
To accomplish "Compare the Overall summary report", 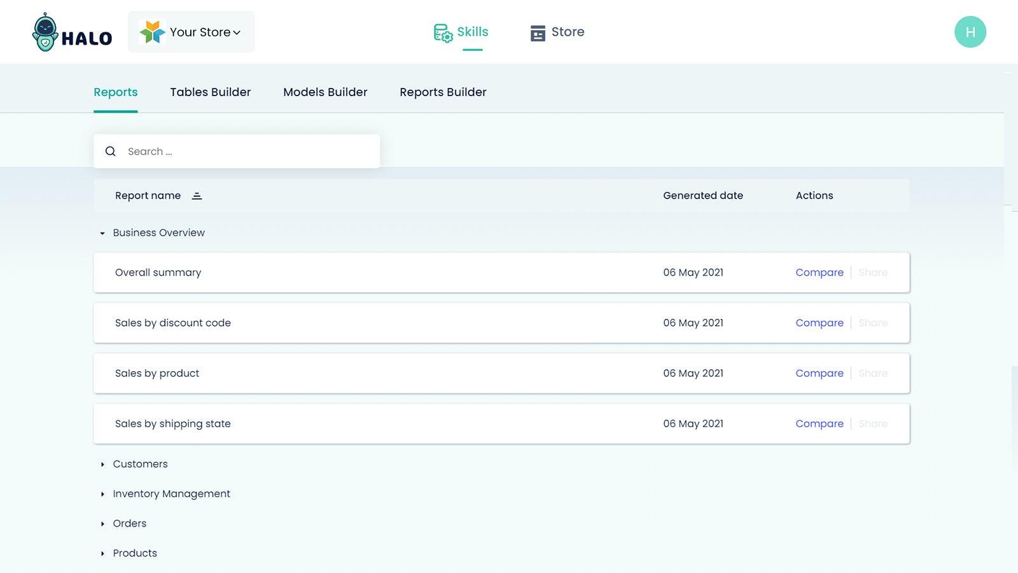I will pyautogui.click(x=819, y=272).
